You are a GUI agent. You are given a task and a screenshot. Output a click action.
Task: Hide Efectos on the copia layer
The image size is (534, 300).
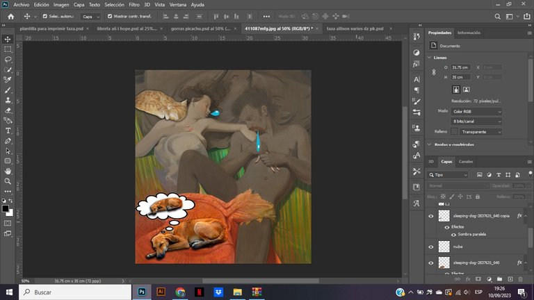click(x=447, y=227)
